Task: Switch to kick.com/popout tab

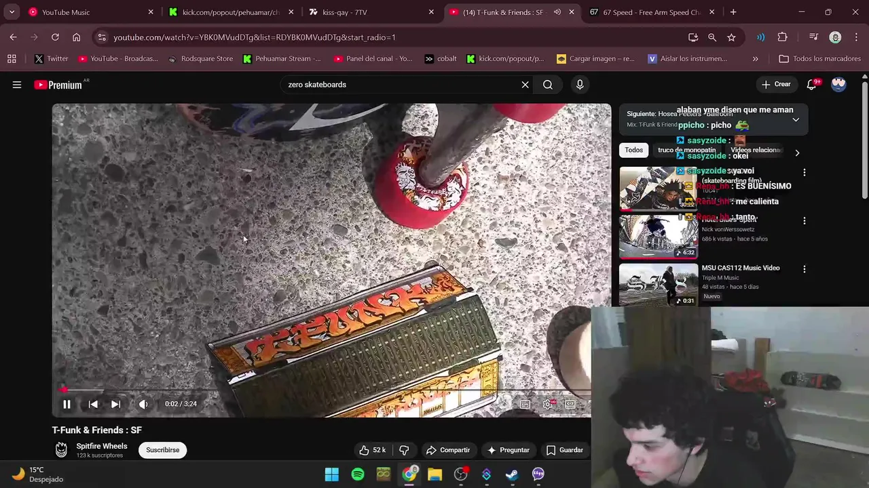Action: click(230, 12)
